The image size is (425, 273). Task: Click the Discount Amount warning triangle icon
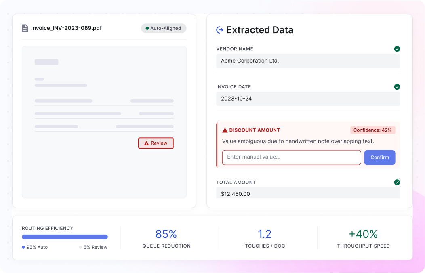225,130
